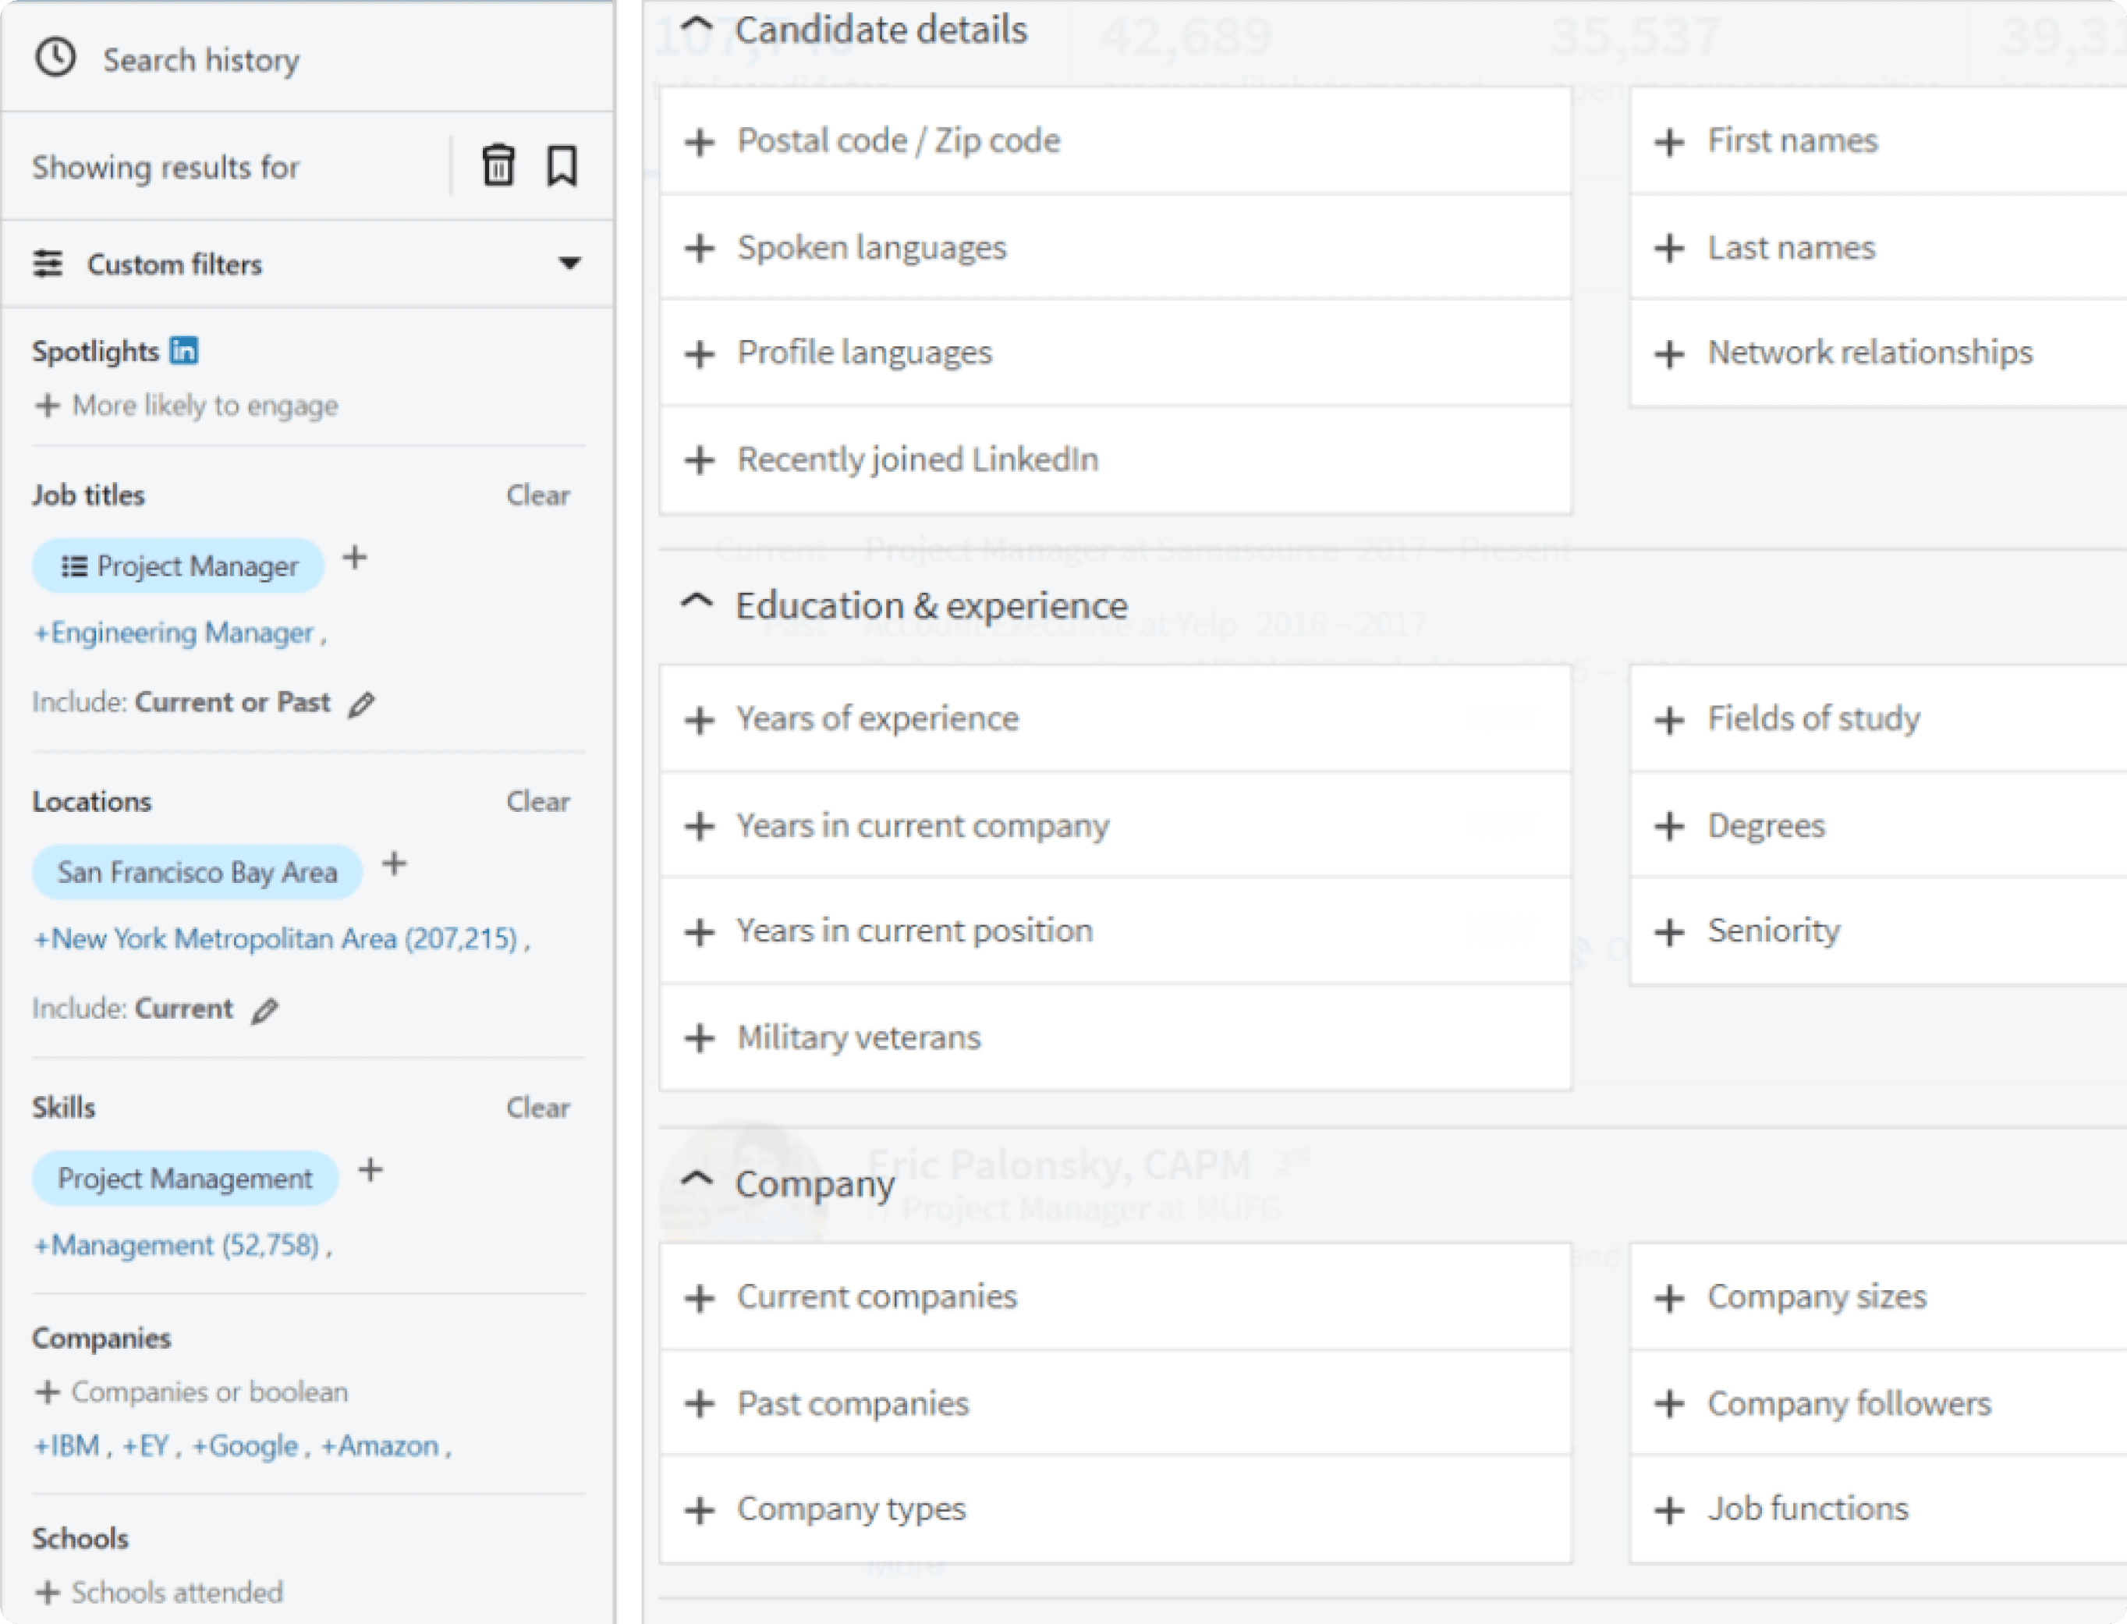2127x1624 pixels.
Task: Click plus next to Project Manager chip
Action: 355,558
